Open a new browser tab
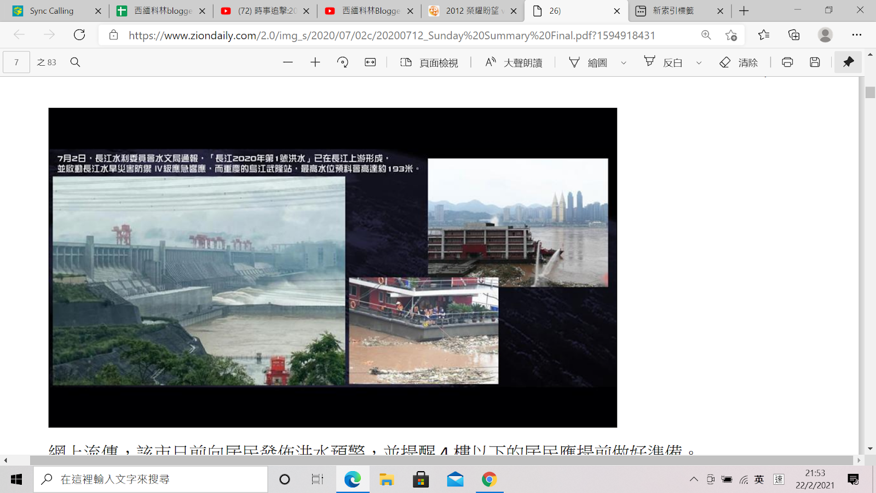This screenshot has width=876, height=493. click(744, 11)
